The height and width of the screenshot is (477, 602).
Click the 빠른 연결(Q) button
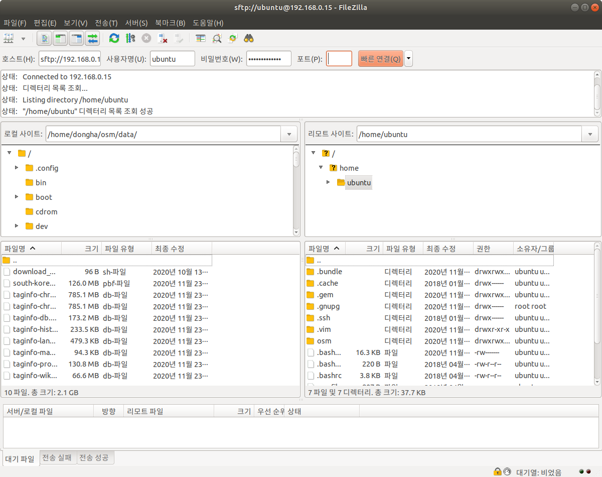[x=381, y=58]
